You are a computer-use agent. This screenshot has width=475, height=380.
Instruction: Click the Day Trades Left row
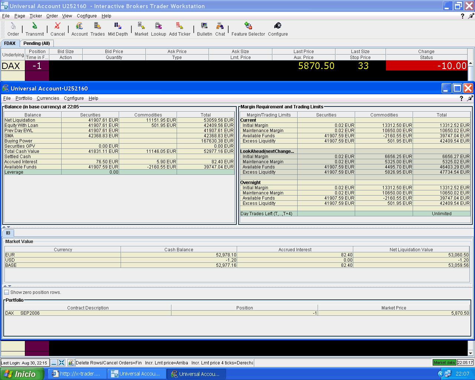click(x=355, y=214)
